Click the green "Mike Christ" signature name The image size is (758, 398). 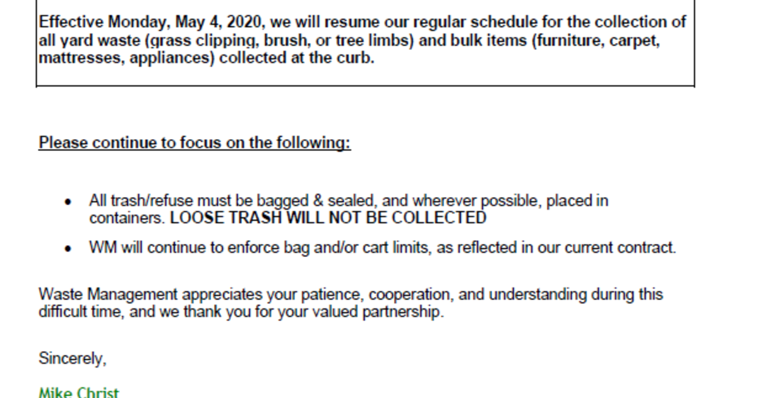pyautogui.click(x=78, y=392)
